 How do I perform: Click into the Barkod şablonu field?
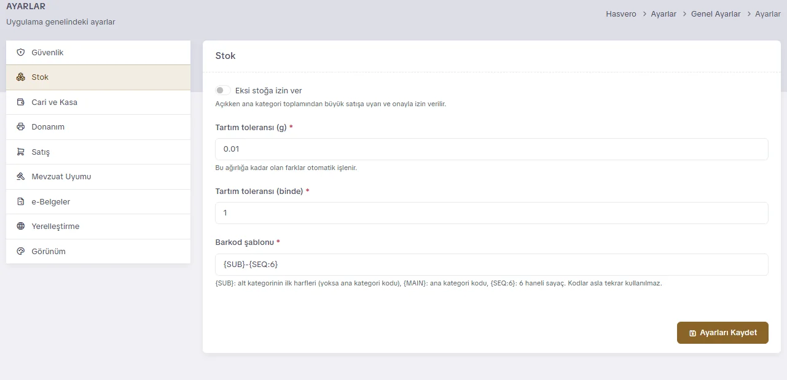coord(491,265)
